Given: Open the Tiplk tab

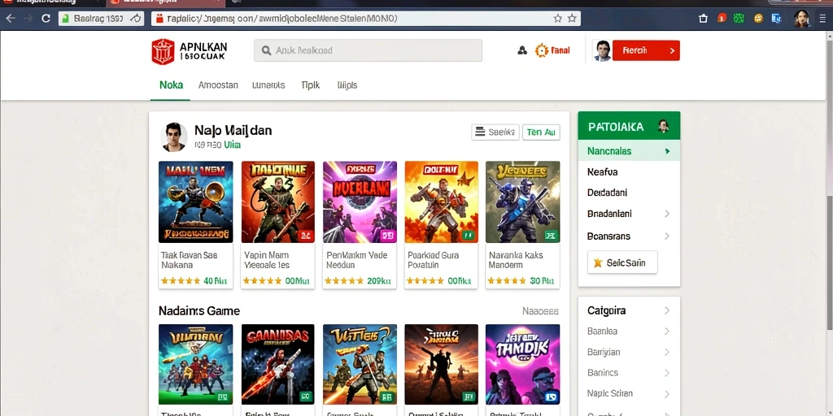Looking at the screenshot, I should coord(310,84).
